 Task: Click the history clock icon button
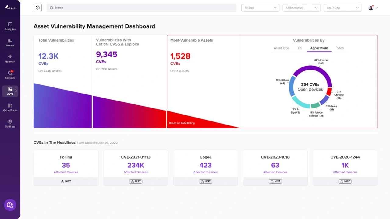[x=37, y=8]
